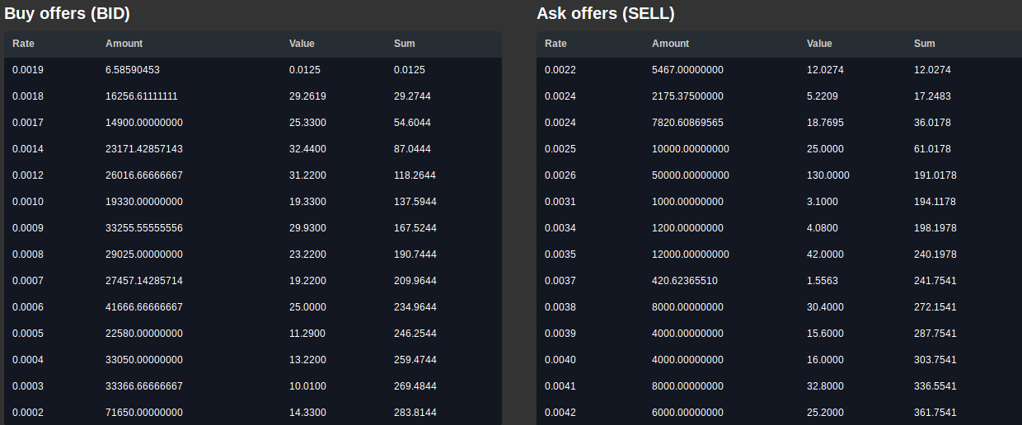
Task: Choose the bid row with amount 41666.66666667
Action: pyautogui.click(x=253, y=307)
